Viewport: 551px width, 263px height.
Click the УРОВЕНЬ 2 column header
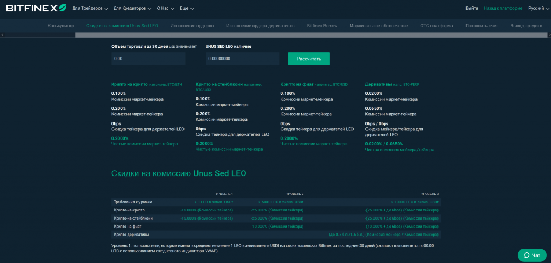(x=295, y=194)
